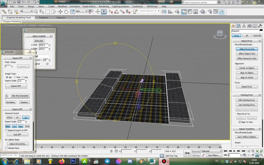Toggle the Percent Snap icon

pos(122,12)
